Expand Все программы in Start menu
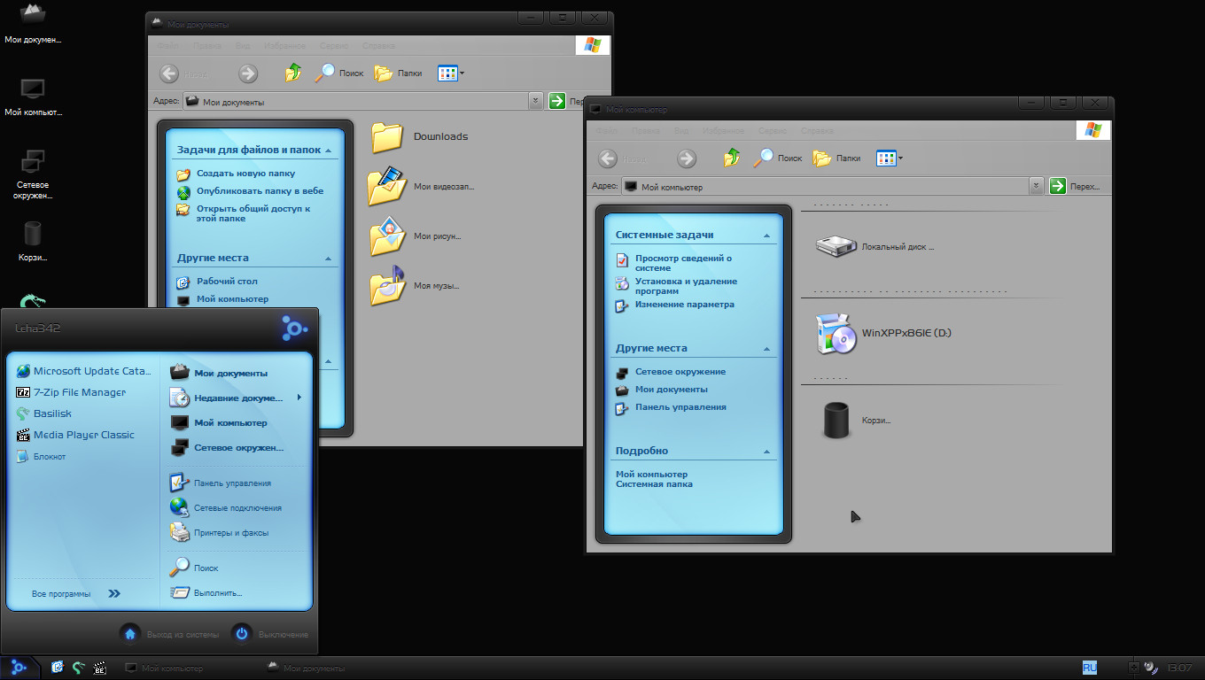This screenshot has width=1205, height=680. tap(76, 593)
